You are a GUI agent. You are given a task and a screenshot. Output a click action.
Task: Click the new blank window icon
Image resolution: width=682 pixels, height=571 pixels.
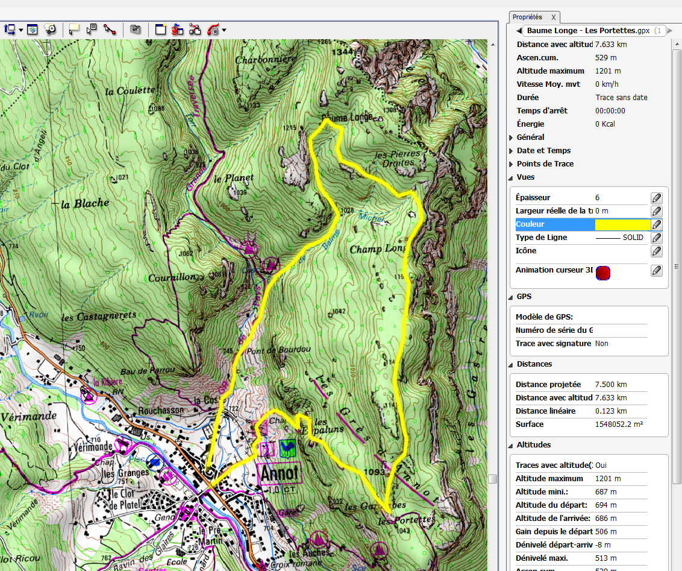[x=160, y=29]
